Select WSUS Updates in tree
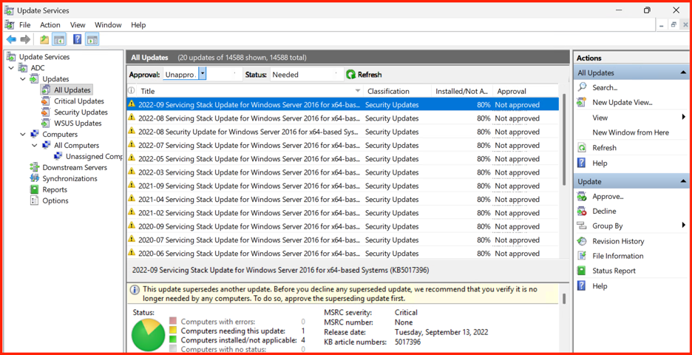The height and width of the screenshot is (355, 692). click(78, 124)
